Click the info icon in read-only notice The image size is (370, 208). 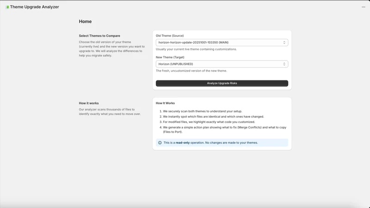tap(160, 143)
